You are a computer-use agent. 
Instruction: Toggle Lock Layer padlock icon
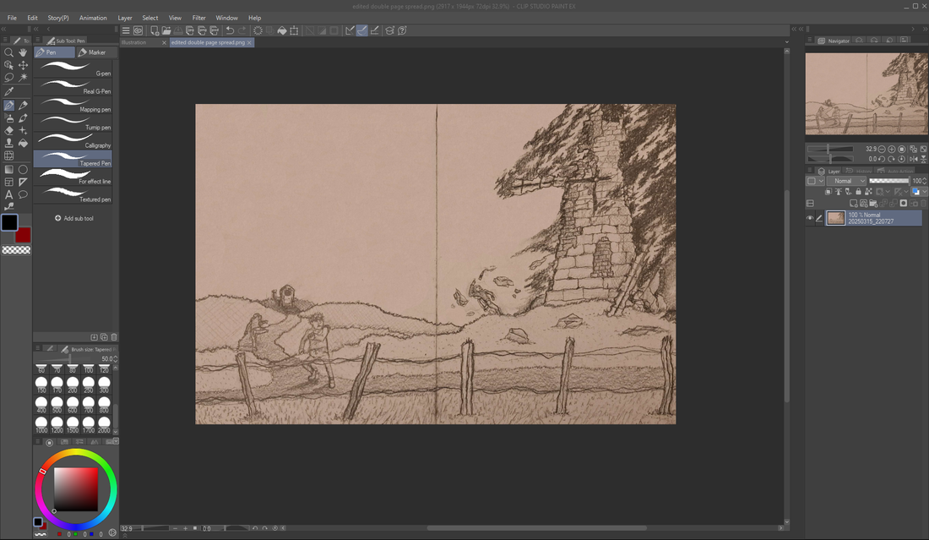click(x=859, y=192)
